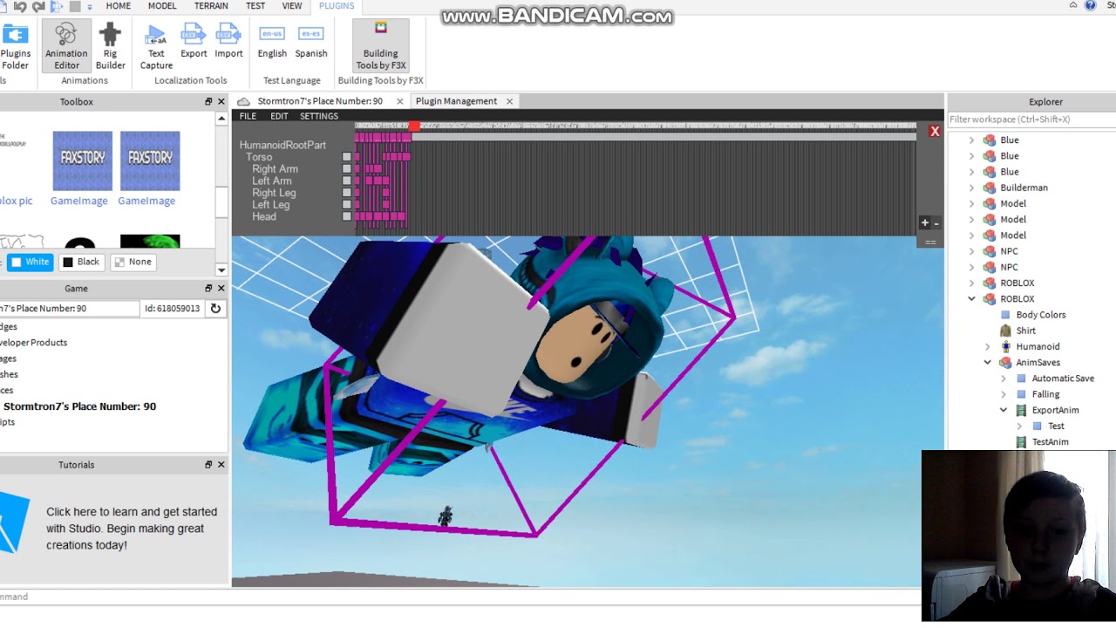Select the None background option
The width and height of the screenshot is (1116, 628).
pos(133,262)
